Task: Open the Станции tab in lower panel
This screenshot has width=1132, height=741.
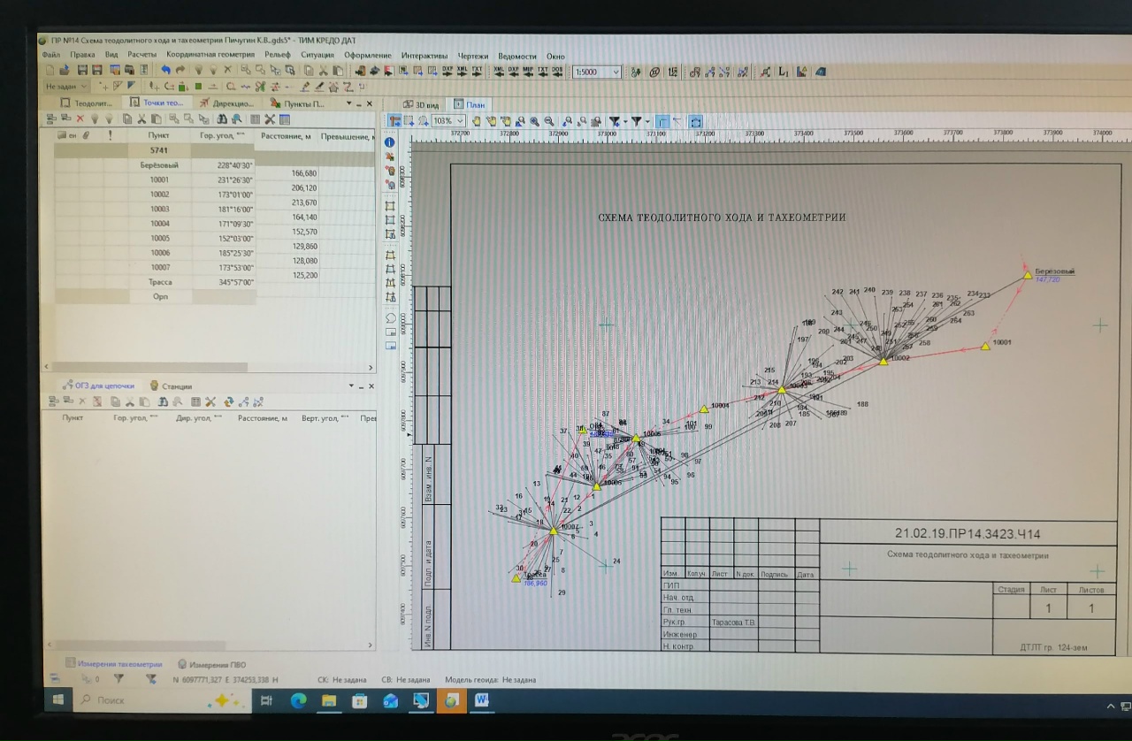Action: tap(171, 386)
